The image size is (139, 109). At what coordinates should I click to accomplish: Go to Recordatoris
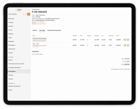click(12, 45)
